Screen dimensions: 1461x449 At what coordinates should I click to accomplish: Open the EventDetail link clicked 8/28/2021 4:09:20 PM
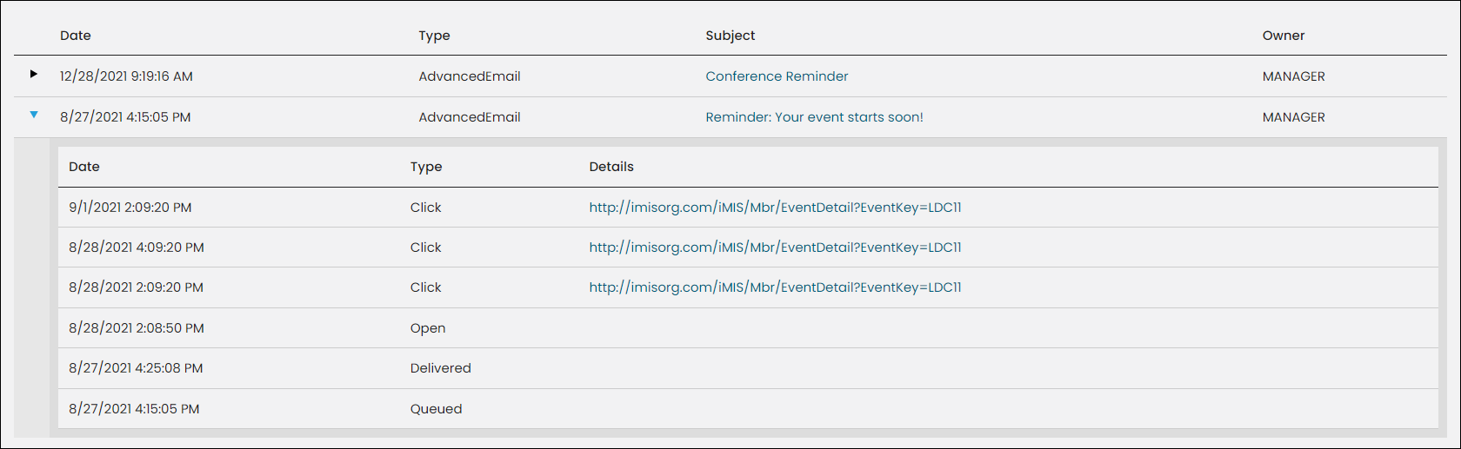[x=775, y=248]
